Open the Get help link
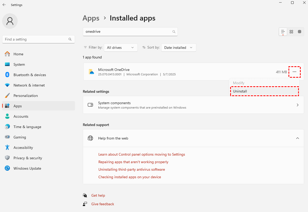 pos(98,195)
